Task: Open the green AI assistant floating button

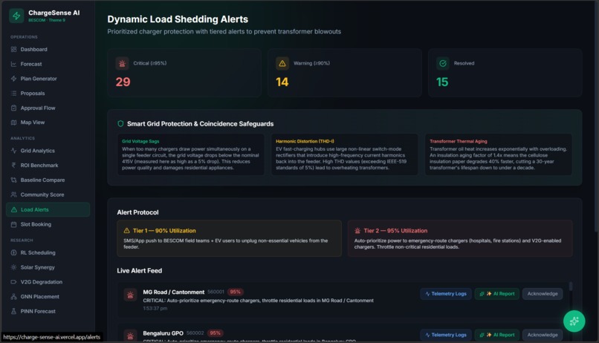Action: click(x=574, y=321)
